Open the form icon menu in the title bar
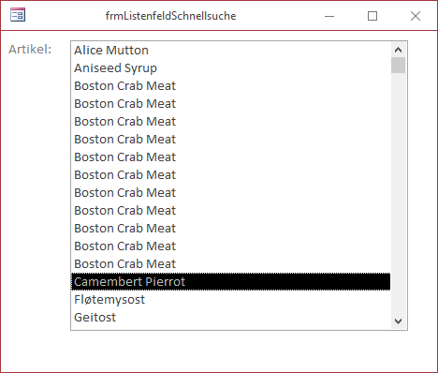This screenshot has height=373, width=438. point(18,15)
